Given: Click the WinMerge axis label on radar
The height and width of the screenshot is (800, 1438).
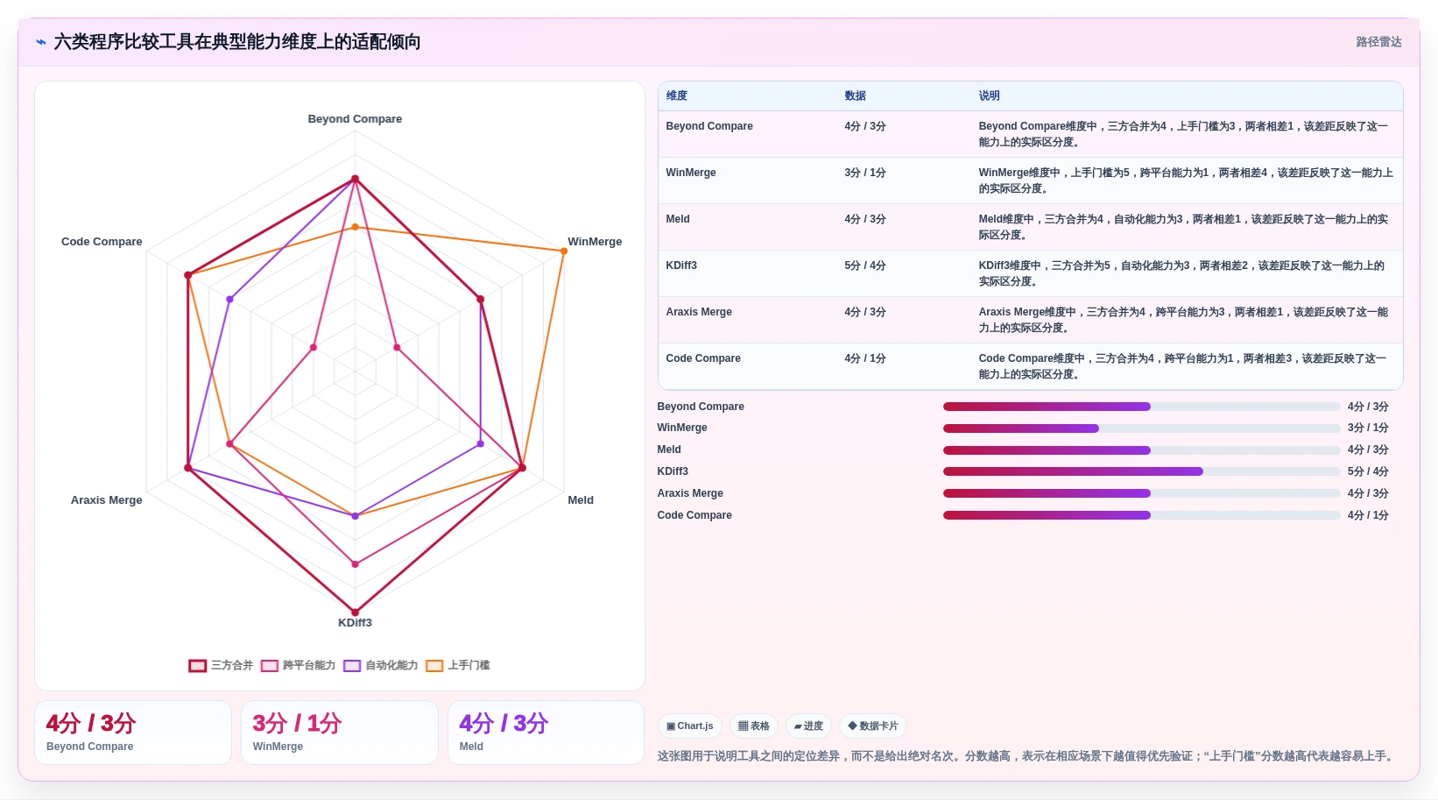Looking at the screenshot, I should (x=595, y=242).
